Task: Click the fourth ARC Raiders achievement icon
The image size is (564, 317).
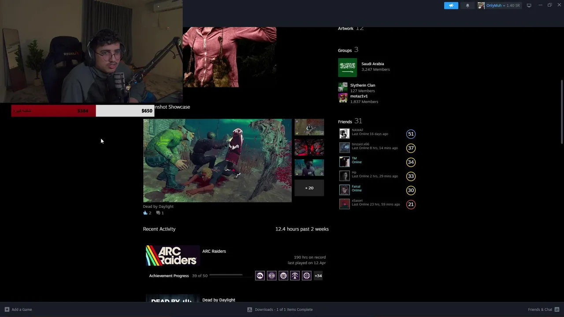Action: tap(295, 276)
